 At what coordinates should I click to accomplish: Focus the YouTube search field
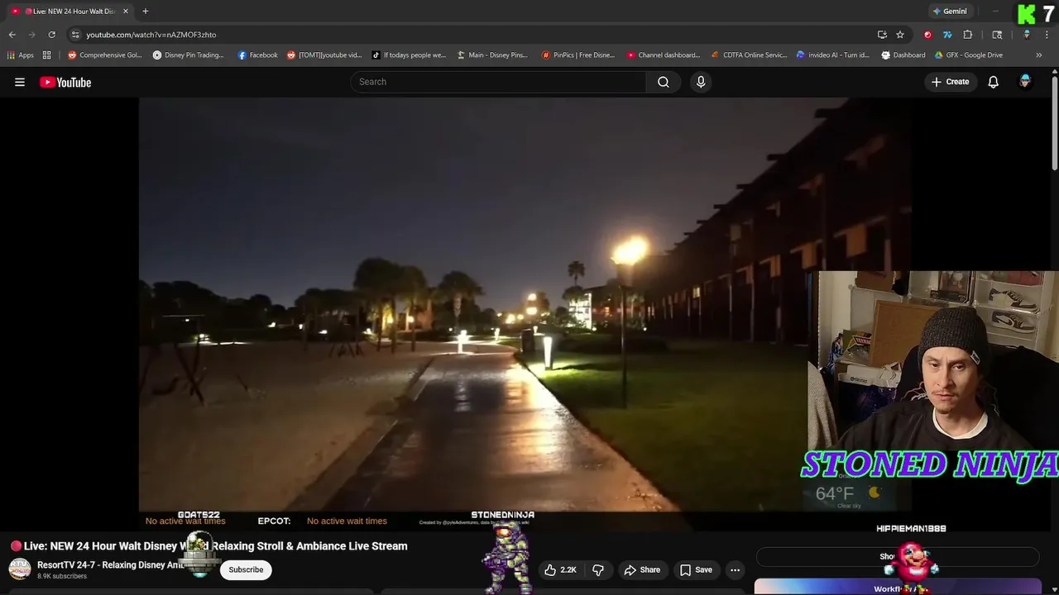498,82
